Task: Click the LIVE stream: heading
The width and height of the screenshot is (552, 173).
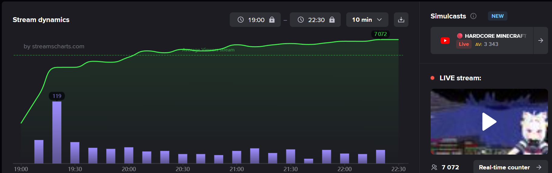Action: (460, 78)
